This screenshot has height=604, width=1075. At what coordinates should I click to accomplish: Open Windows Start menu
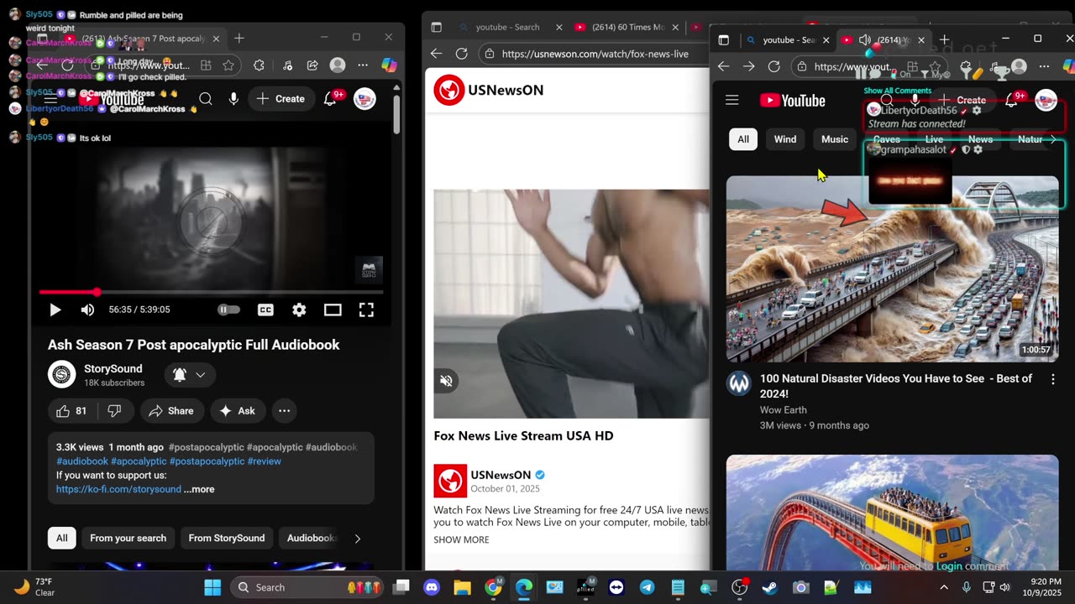point(212,587)
